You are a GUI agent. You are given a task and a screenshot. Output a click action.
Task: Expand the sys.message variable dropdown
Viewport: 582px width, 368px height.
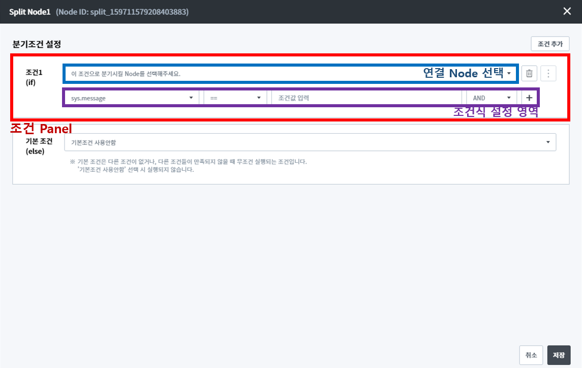pos(132,98)
